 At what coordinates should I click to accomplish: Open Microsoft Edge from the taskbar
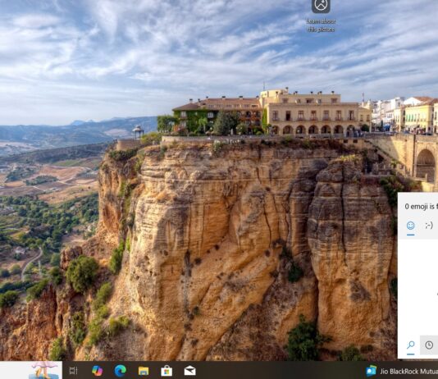[x=120, y=371]
